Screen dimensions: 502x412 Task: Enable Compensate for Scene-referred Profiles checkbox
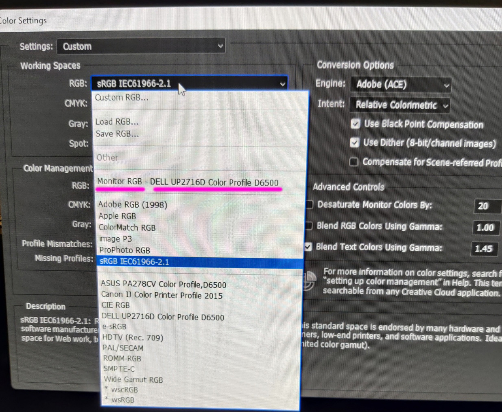(x=354, y=162)
